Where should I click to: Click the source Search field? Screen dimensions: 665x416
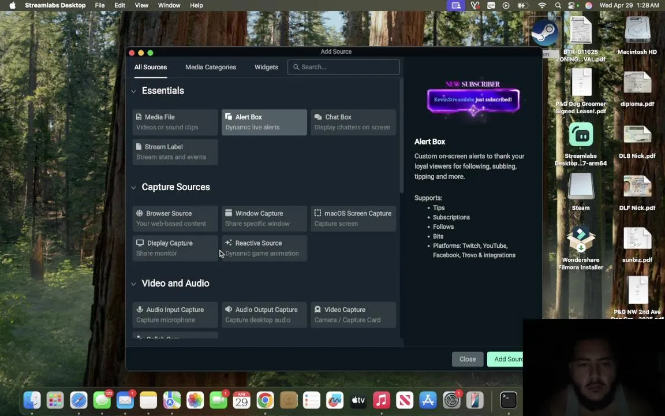343,67
